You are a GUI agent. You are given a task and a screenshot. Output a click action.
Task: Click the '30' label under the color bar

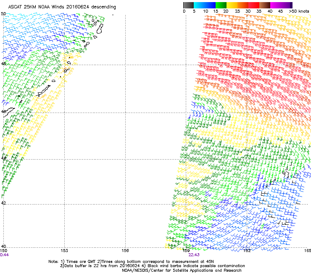point(248,11)
